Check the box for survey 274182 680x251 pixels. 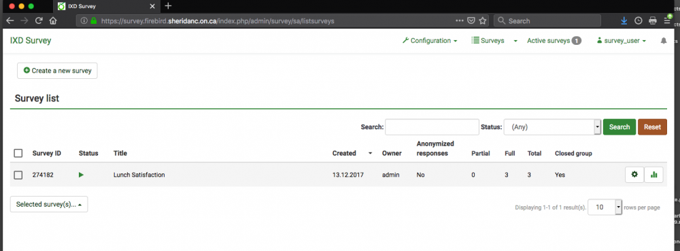click(18, 175)
